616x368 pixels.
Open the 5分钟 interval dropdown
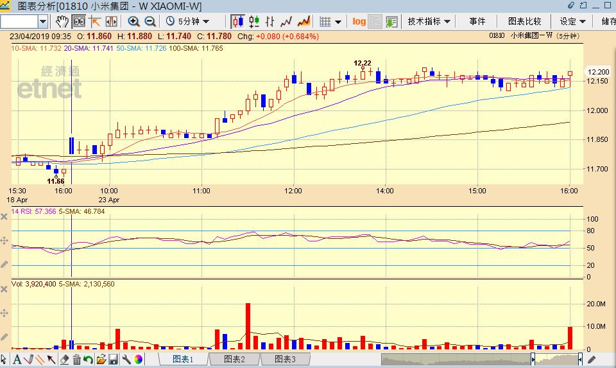point(187,21)
